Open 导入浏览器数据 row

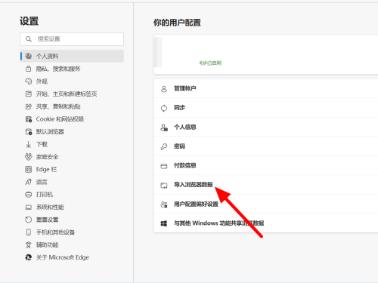[x=266, y=185]
